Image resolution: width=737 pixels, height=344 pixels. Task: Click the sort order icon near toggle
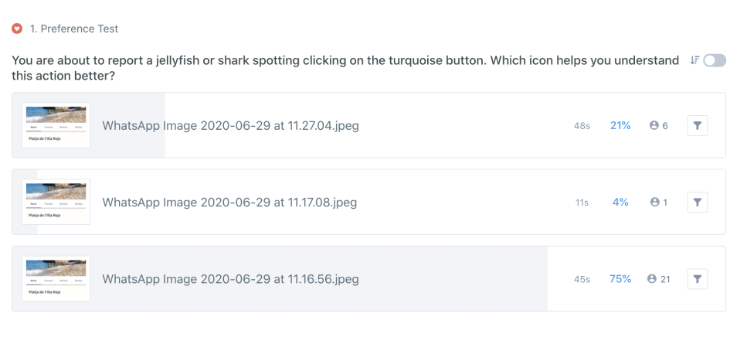[695, 60]
